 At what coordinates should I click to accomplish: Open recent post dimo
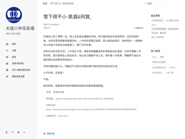click(153, 25)
